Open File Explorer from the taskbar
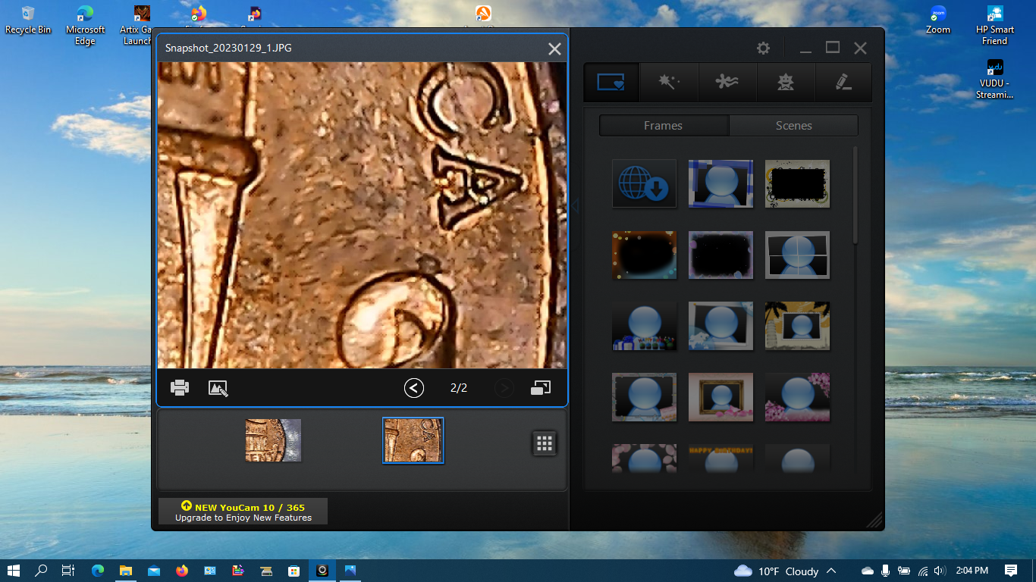 (126, 571)
